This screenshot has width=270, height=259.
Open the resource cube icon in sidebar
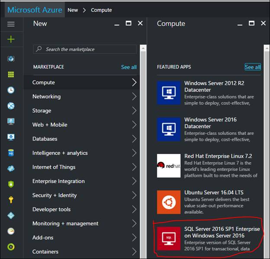(x=11, y=59)
